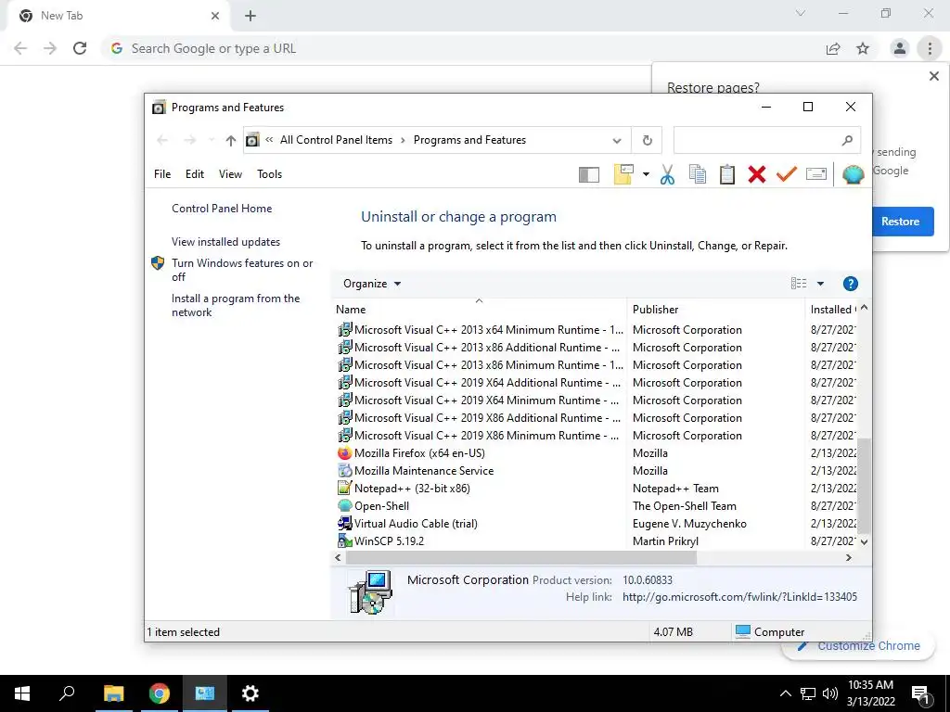Click Install a program from the network
This screenshot has width=950, height=712.
click(x=236, y=305)
